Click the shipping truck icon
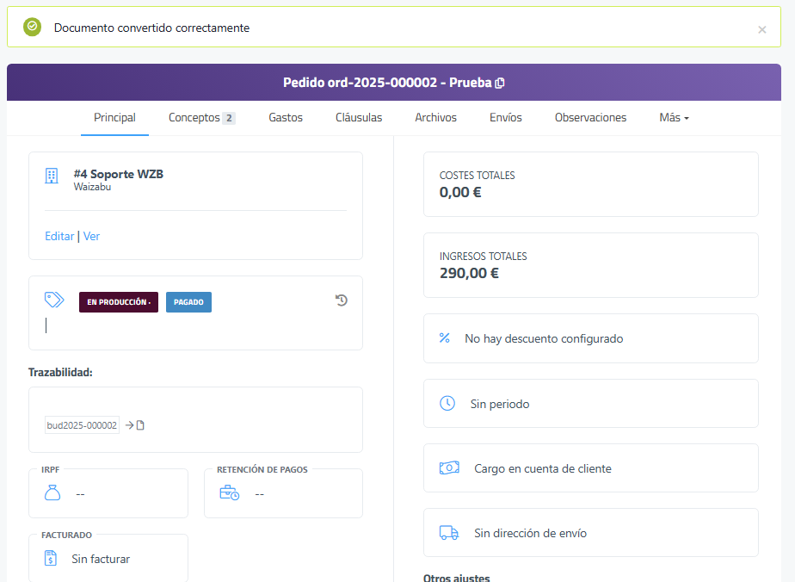 coord(448,533)
